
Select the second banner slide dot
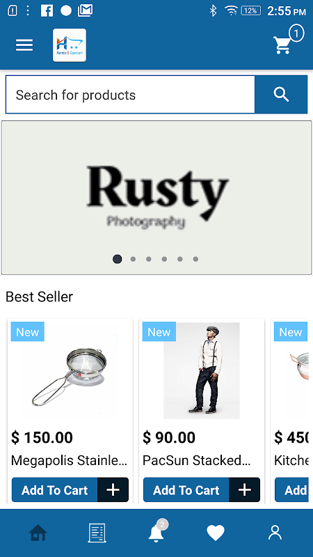(133, 259)
